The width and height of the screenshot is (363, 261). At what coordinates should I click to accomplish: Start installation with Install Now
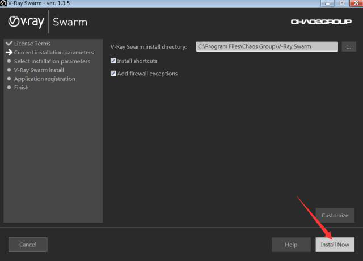[335, 245]
